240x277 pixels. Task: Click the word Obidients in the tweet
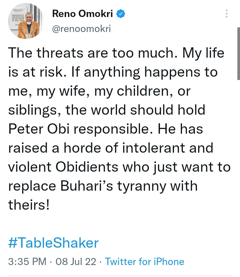[x=88, y=167]
